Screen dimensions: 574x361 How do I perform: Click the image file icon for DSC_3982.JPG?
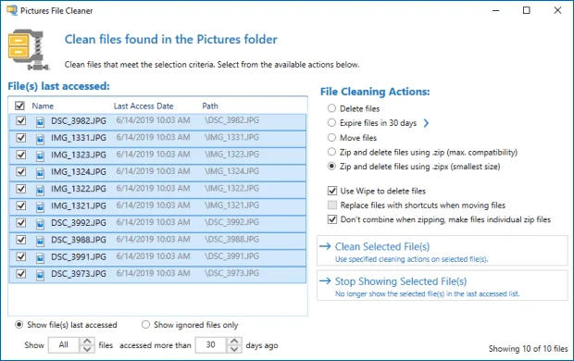pyautogui.click(x=40, y=121)
